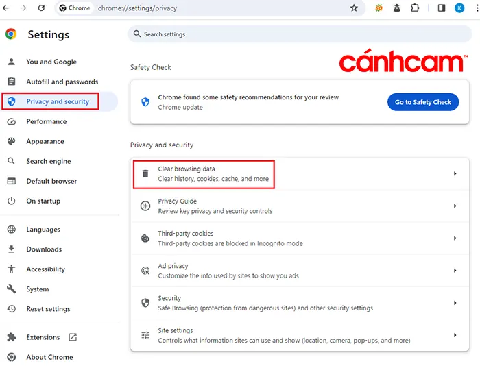Open On startup settings

43,201
